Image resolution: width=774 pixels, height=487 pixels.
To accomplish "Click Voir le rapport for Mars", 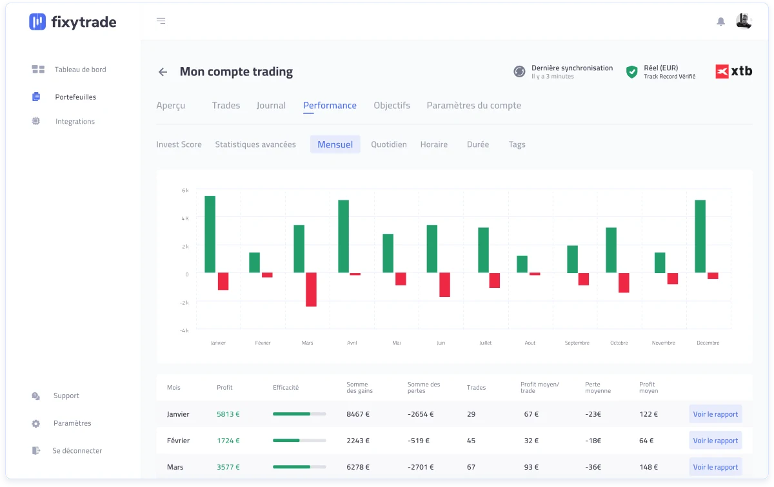I will (715, 467).
